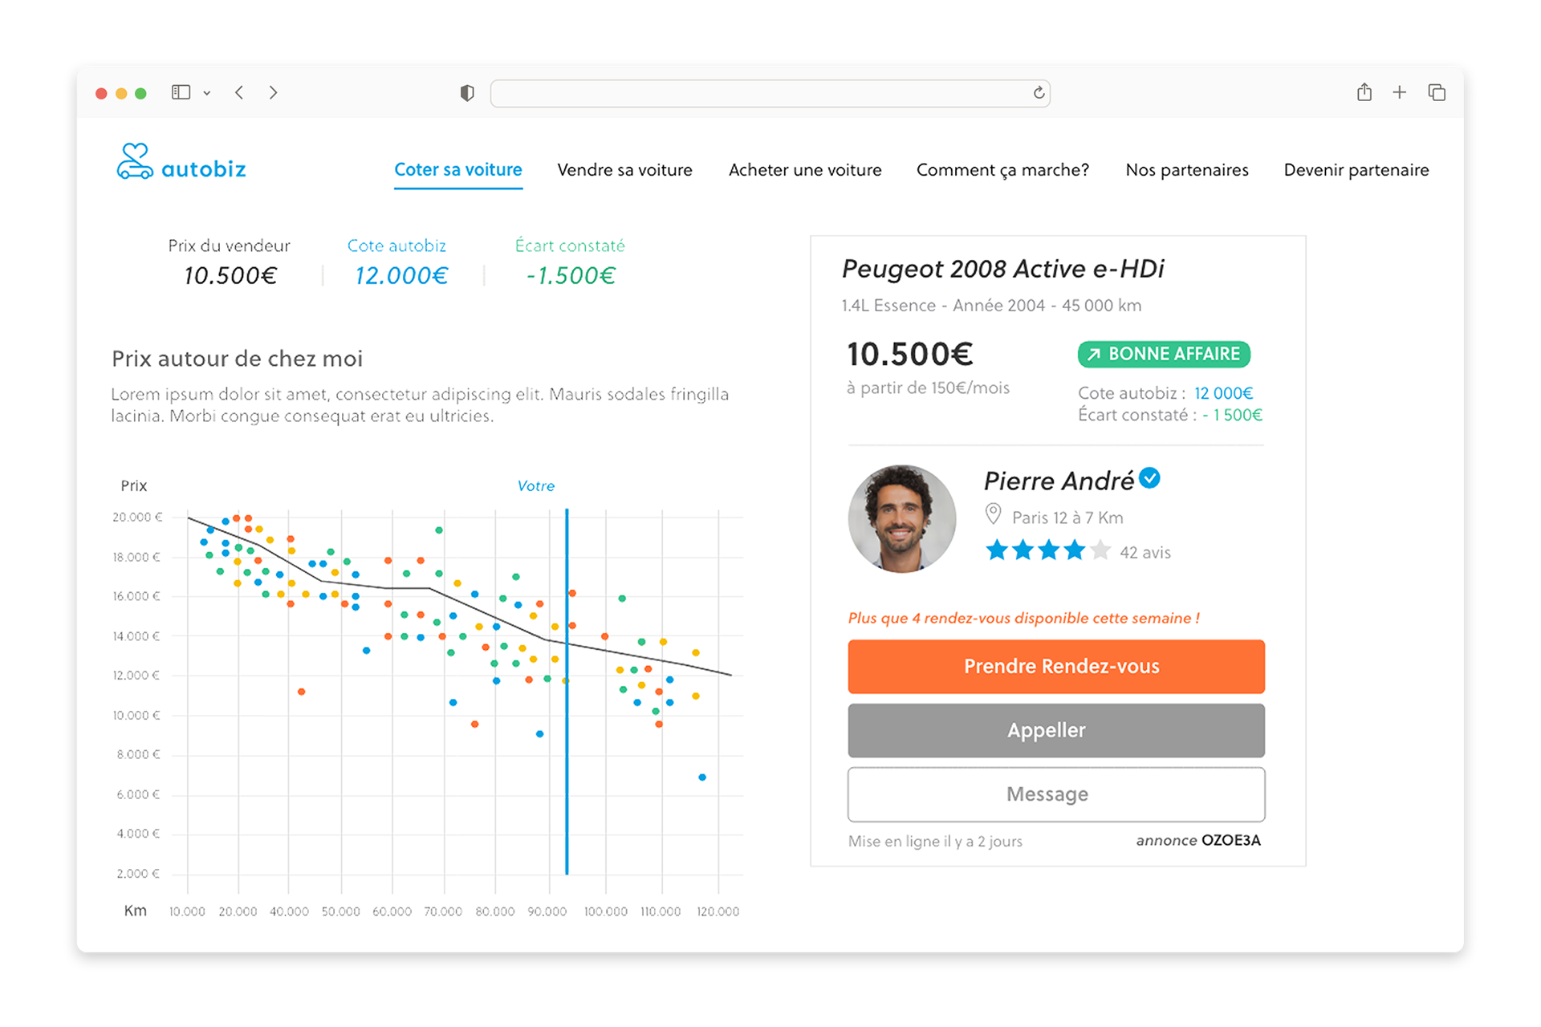Screen dimensions: 1541x1027
Task: Go forward with the browser arrow
Action: 273,92
